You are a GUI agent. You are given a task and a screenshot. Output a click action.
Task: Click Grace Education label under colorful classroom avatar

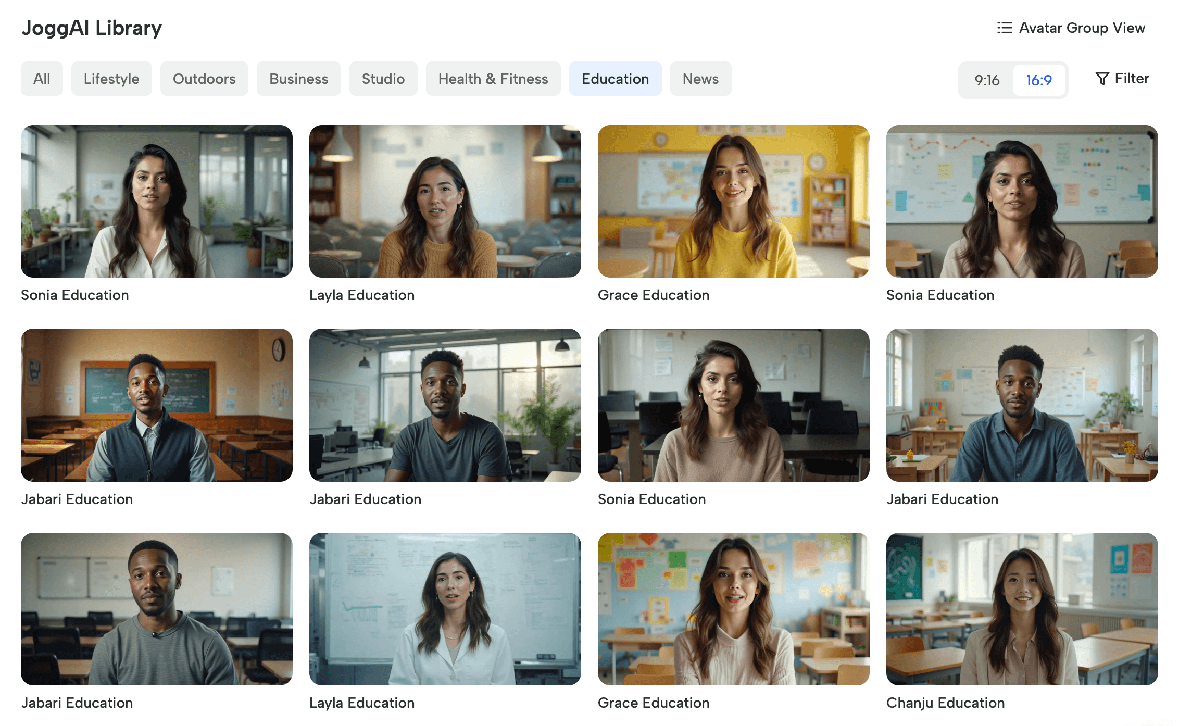pyautogui.click(x=654, y=703)
